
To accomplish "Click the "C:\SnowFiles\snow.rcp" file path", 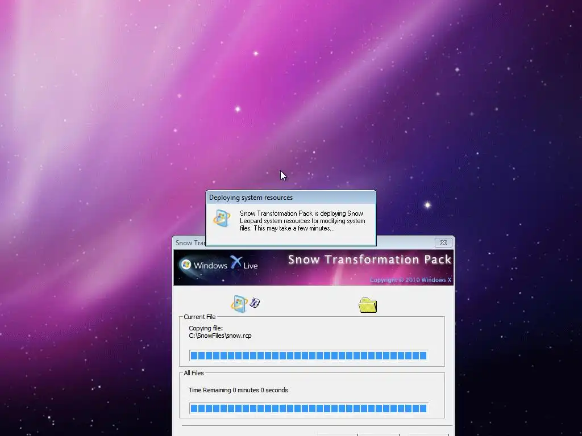I will [x=220, y=336].
